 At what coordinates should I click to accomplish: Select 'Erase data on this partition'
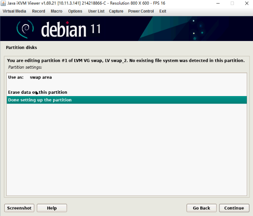click(126, 92)
